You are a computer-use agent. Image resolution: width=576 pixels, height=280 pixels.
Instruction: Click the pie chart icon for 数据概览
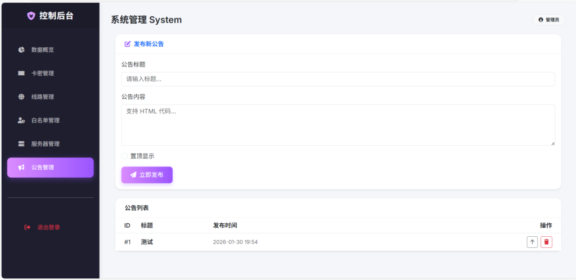pos(21,49)
